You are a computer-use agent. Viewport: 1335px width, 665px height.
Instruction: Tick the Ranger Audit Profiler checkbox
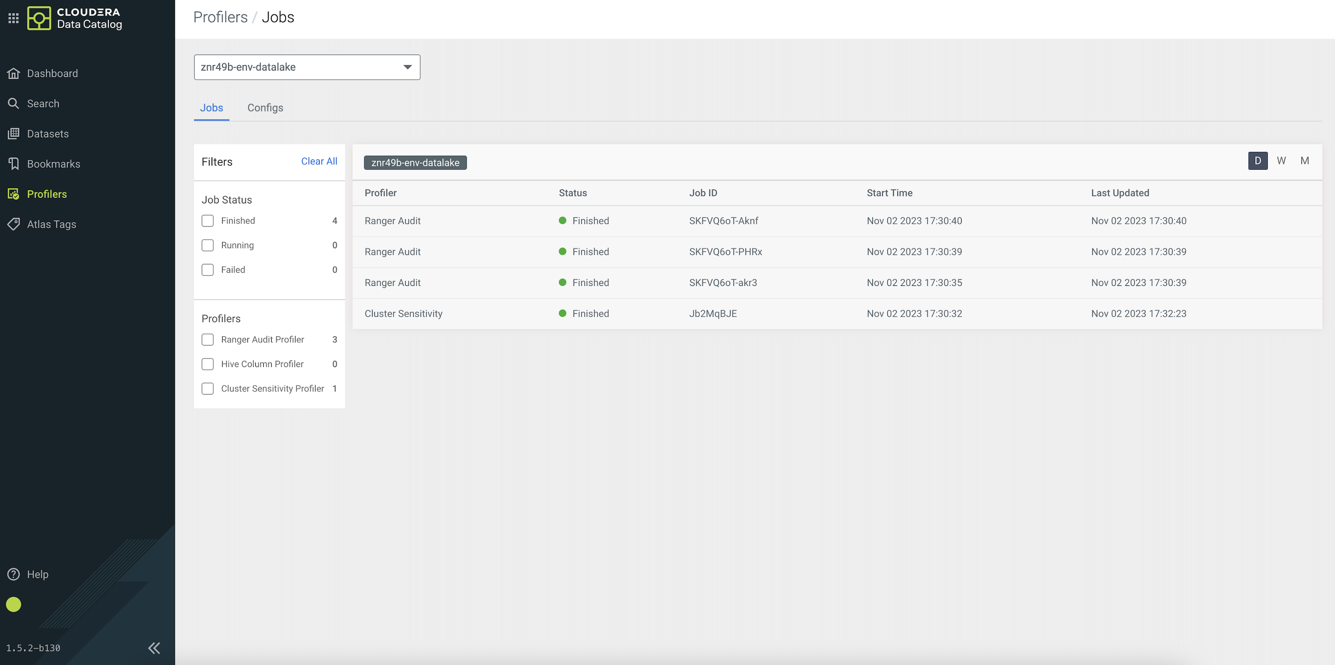tap(207, 340)
